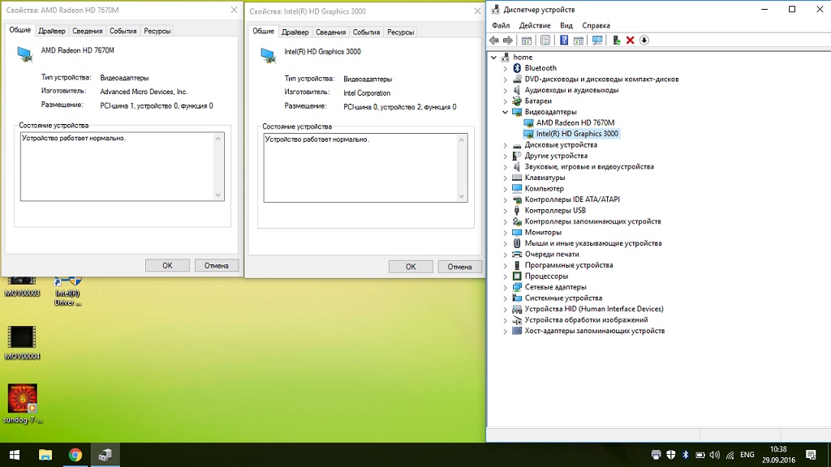Screen dimensions: 831x467
Task: Click the printer icon in system tray
Action: [656, 455]
